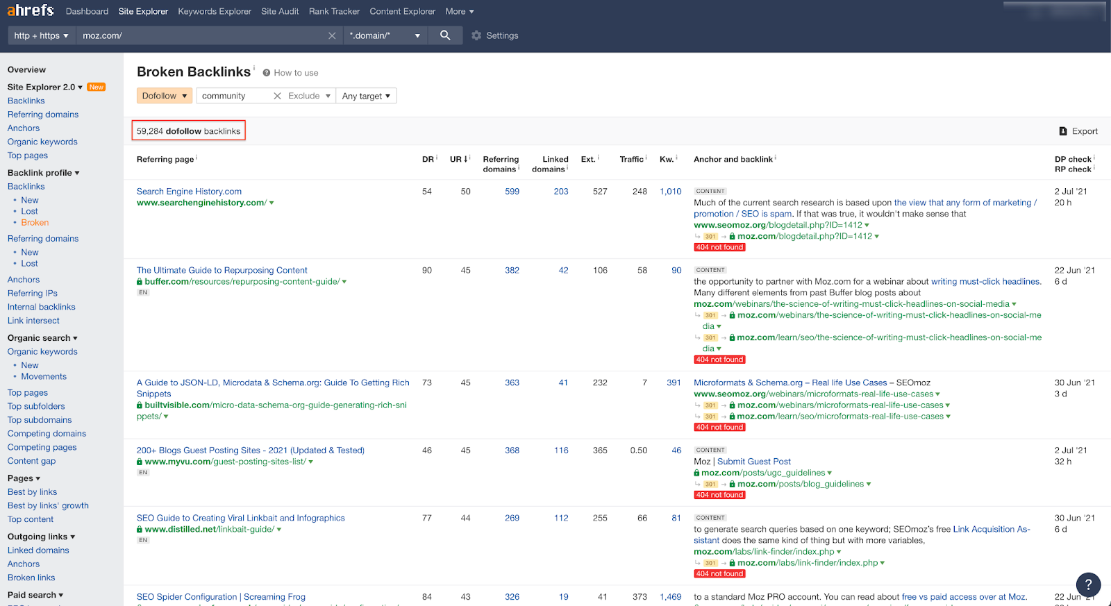This screenshot has height=606, width=1111.
Task: Click linked domains count 203
Action: click(561, 192)
